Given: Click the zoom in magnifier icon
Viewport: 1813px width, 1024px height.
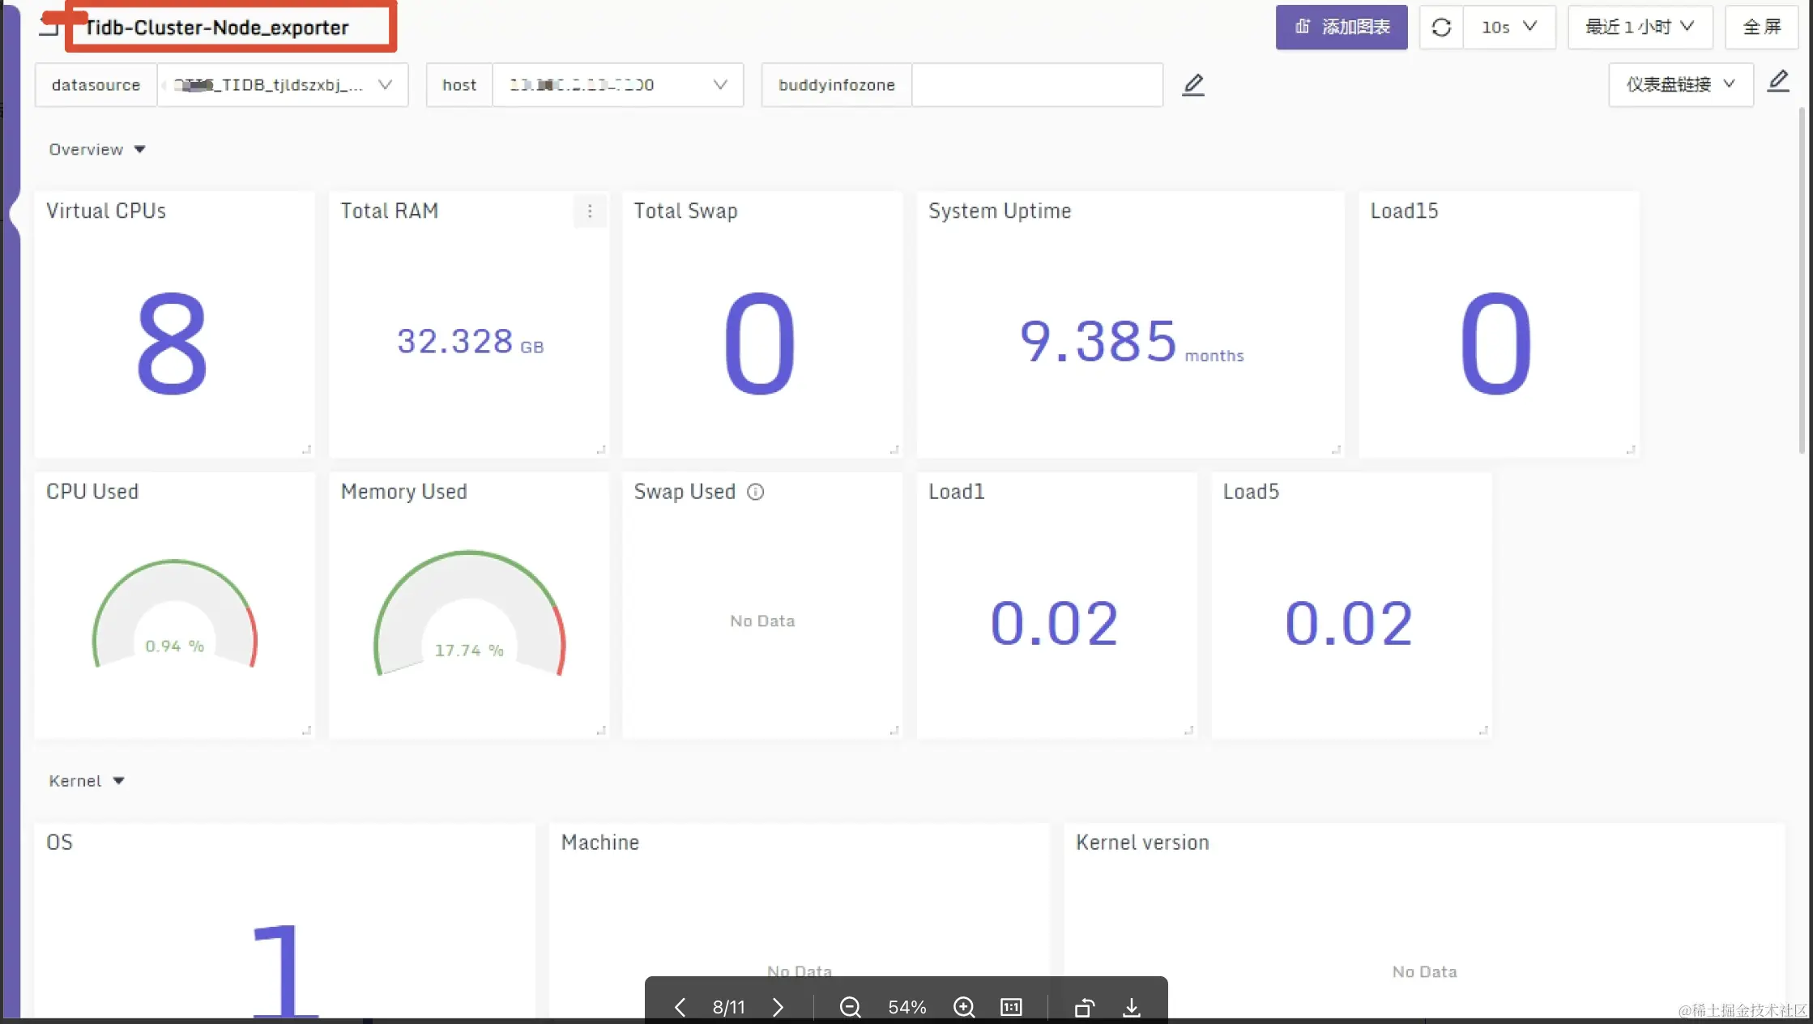Looking at the screenshot, I should tap(963, 1007).
